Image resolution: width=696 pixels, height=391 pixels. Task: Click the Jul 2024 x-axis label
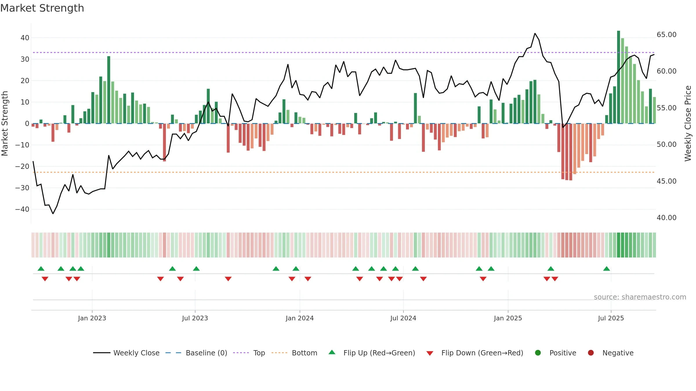[x=403, y=318]
